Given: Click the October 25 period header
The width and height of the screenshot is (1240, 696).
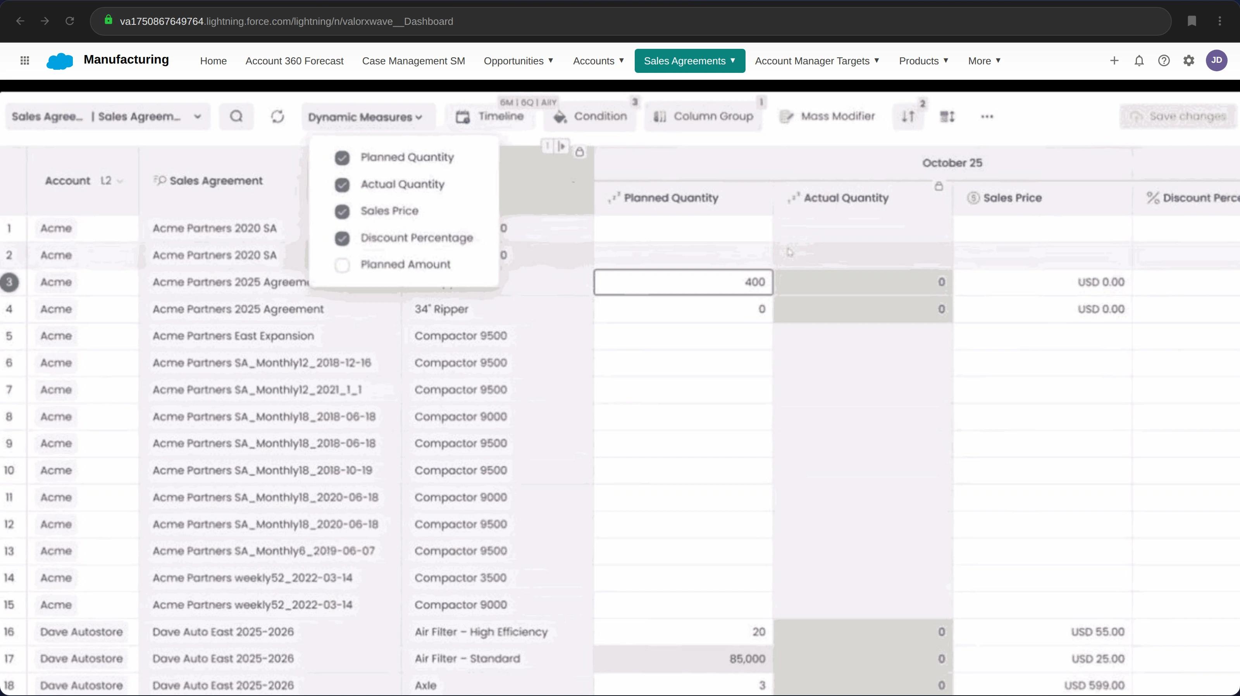Looking at the screenshot, I should (952, 163).
